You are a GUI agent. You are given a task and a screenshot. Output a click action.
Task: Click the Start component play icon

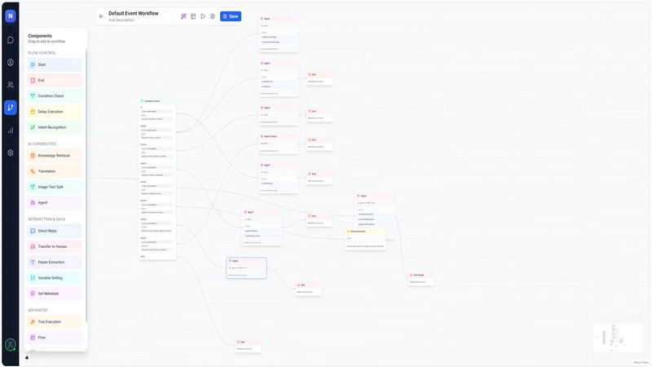pos(33,64)
